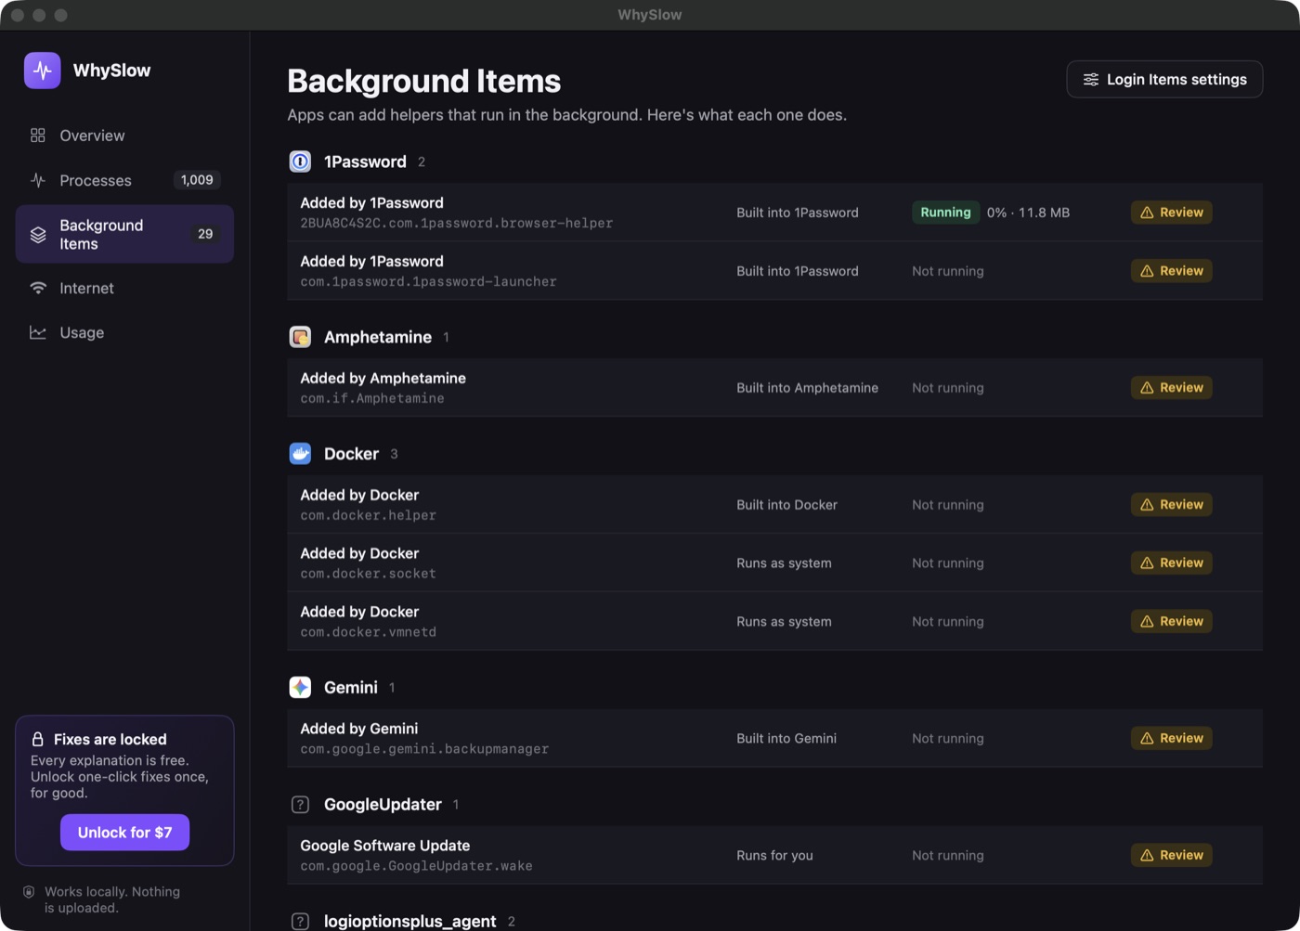1300x931 pixels.
Task: Click the Amphetamine app icon
Action: click(300, 337)
